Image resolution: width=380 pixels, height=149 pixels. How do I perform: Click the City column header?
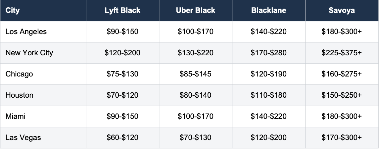tap(12, 10)
